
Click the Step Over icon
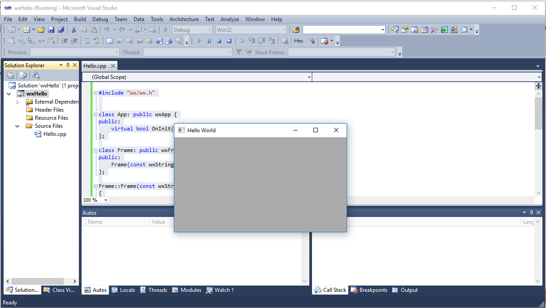click(261, 40)
